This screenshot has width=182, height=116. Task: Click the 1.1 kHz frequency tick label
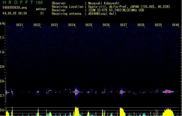click(x=2, y=38)
